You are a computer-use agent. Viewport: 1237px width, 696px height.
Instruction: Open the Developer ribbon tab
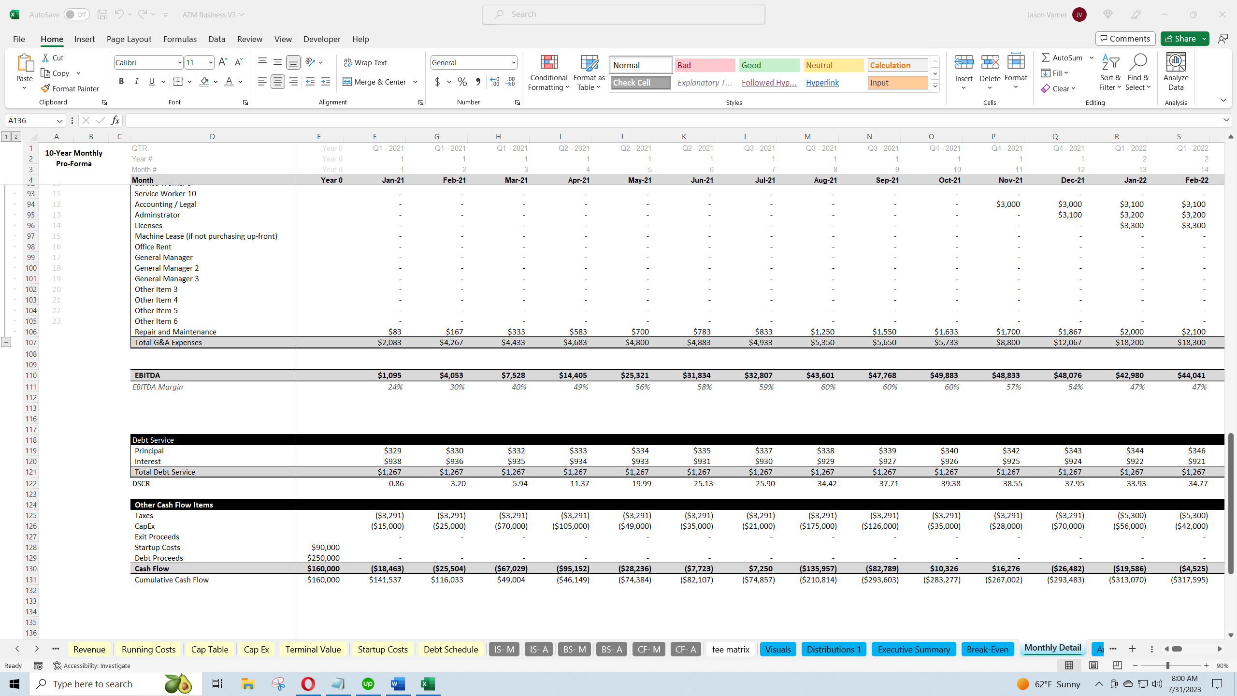click(322, 39)
